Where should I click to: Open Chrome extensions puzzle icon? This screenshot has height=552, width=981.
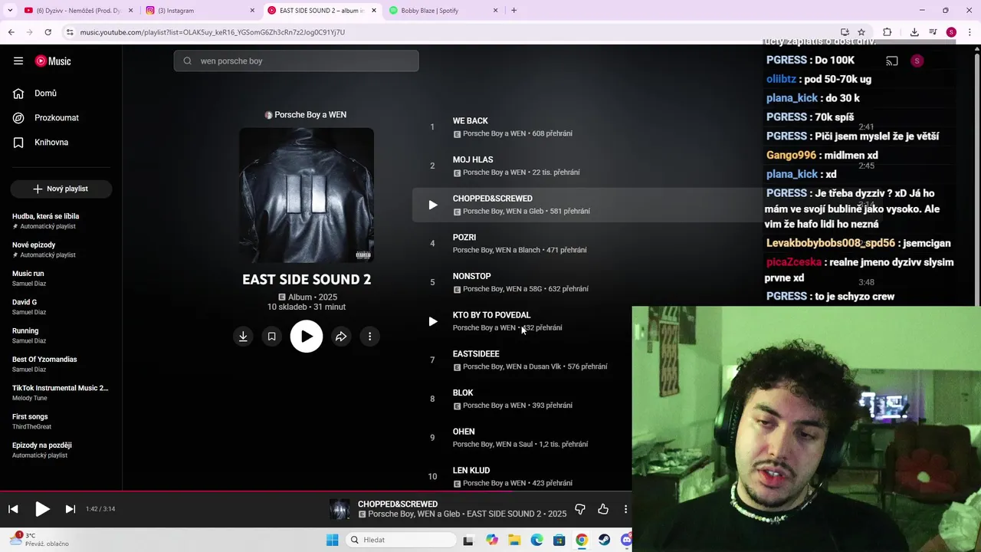point(887,32)
